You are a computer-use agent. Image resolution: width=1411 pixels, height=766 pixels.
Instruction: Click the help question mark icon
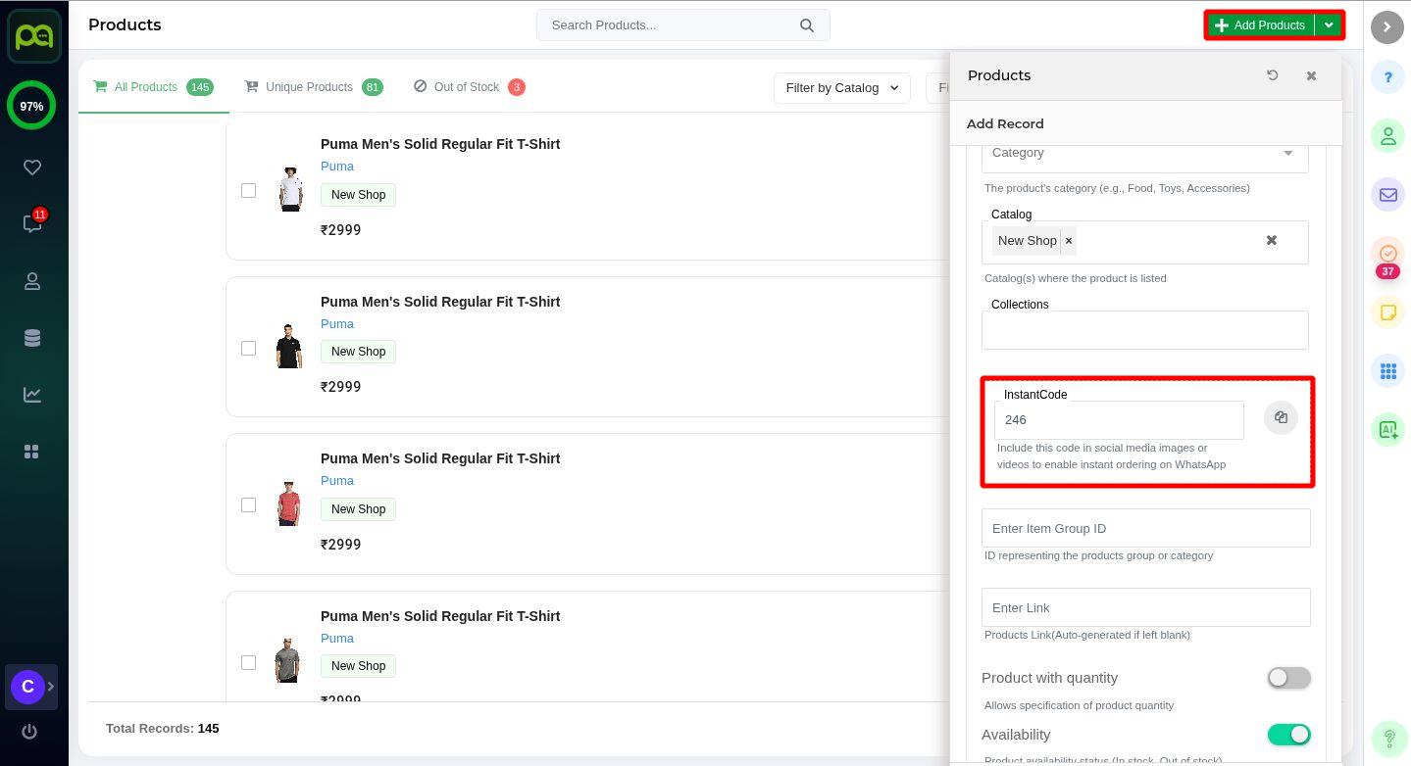[x=1387, y=77]
